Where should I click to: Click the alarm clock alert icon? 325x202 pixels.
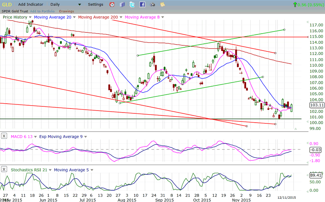coord(112,4)
